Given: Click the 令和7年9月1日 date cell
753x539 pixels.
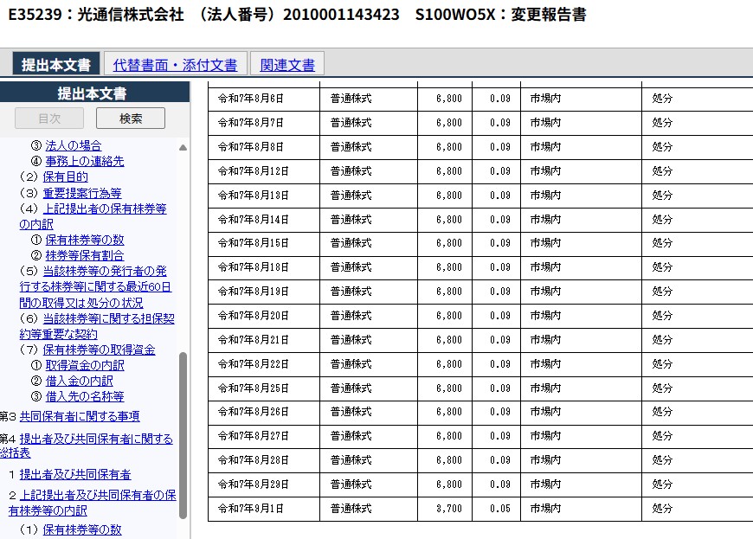Looking at the screenshot, I should [x=251, y=509].
